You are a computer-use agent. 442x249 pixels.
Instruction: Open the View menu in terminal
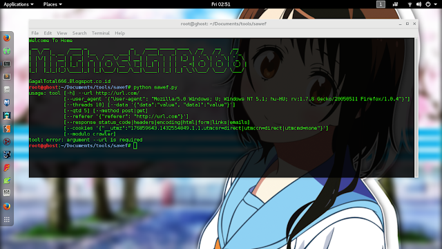[x=61, y=33]
